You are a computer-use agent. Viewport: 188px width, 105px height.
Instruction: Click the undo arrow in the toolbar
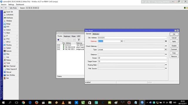(2, 8)
